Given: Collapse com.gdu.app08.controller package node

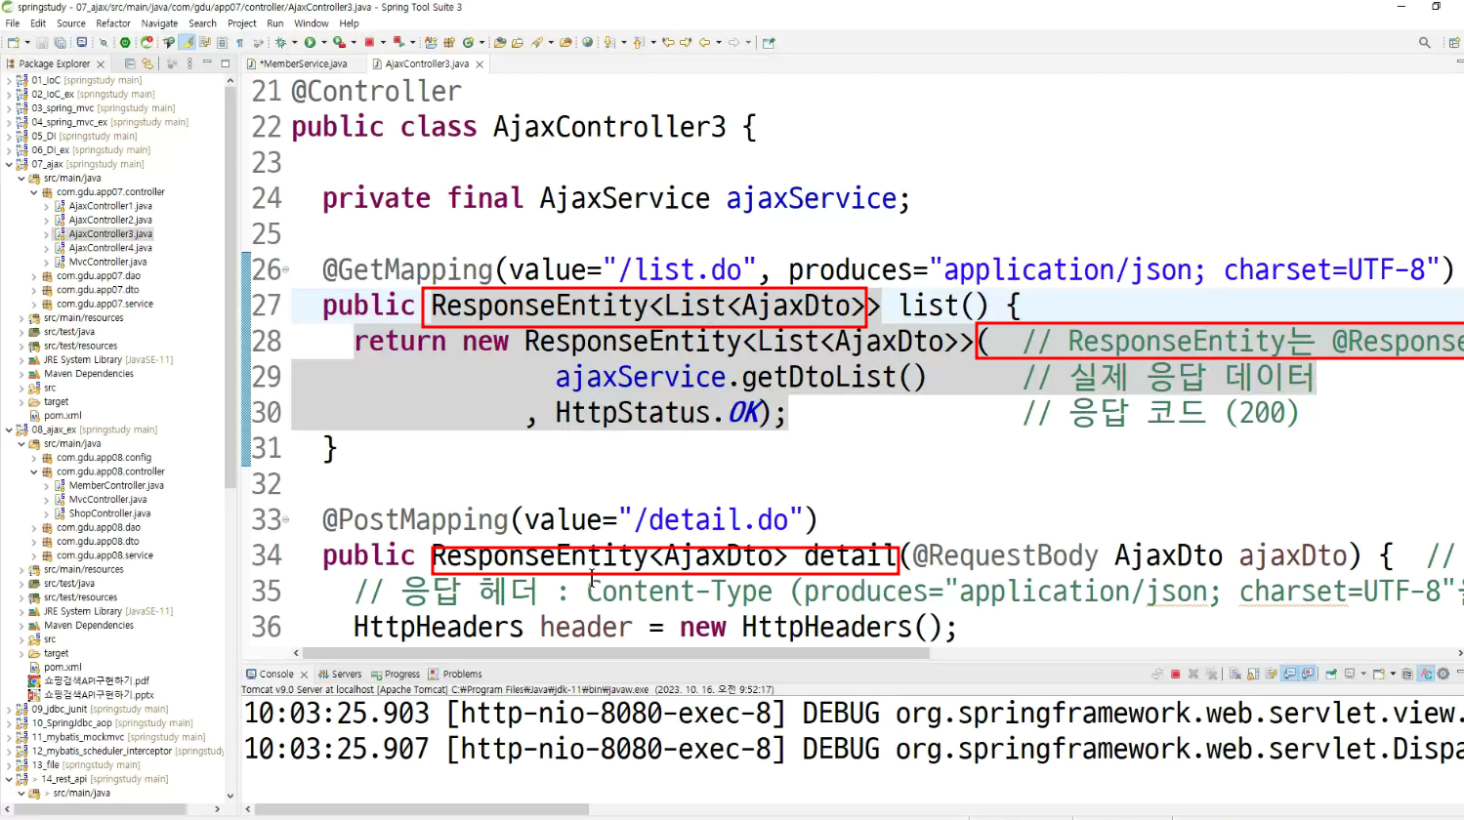Looking at the screenshot, I should (x=33, y=471).
